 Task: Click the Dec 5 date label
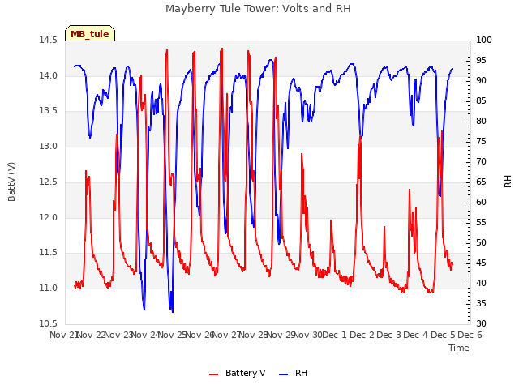pyautogui.click(x=443, y=335)
